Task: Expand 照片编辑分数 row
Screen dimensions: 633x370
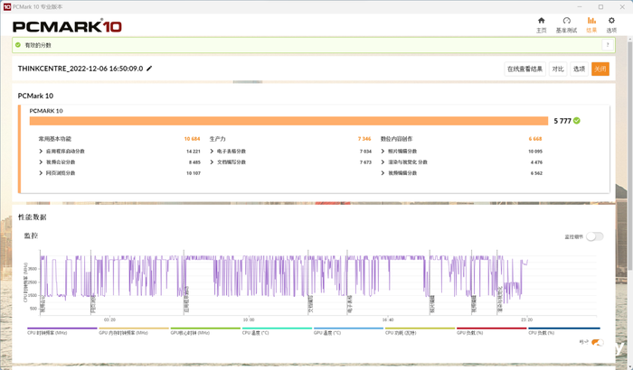Action: pos(383,152)
